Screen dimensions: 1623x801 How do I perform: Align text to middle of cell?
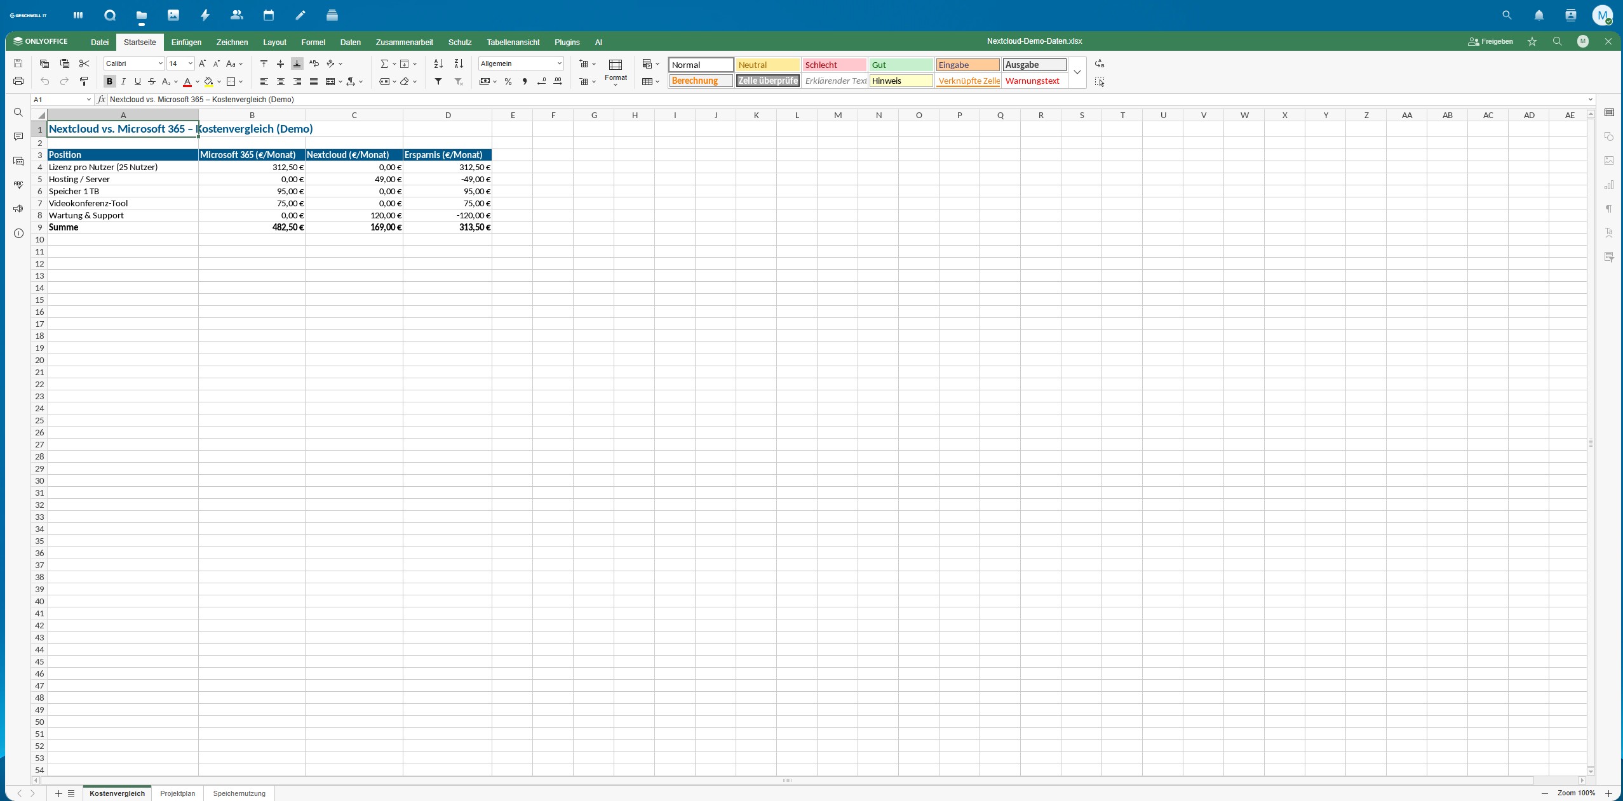click(281, 63)
